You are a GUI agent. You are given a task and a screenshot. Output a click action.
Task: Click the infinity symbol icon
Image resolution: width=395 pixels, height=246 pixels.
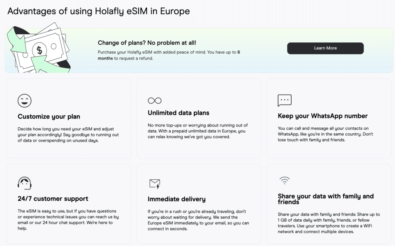pyautogui.click(x=155, y=101)
